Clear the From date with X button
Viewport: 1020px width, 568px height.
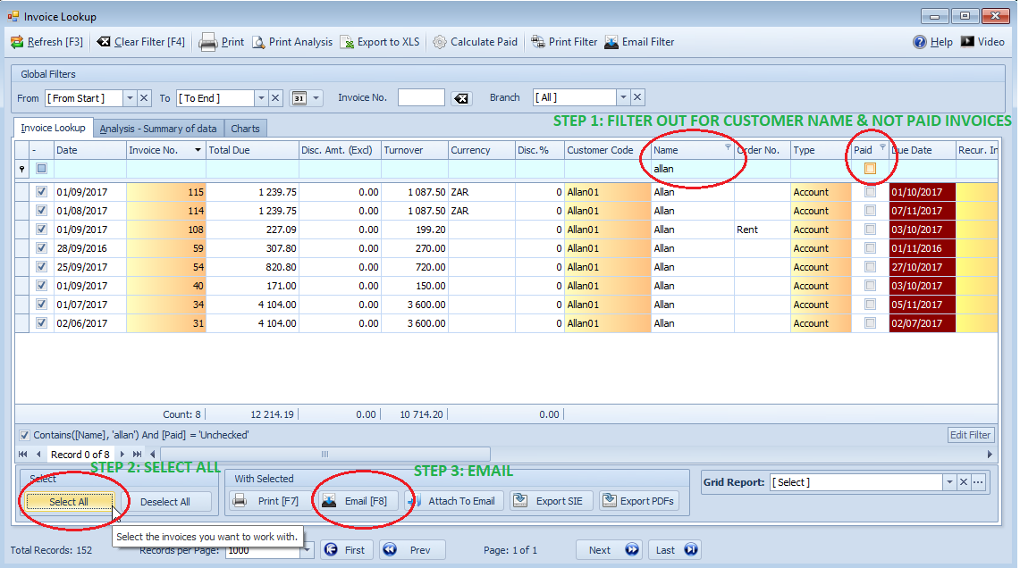145,98
